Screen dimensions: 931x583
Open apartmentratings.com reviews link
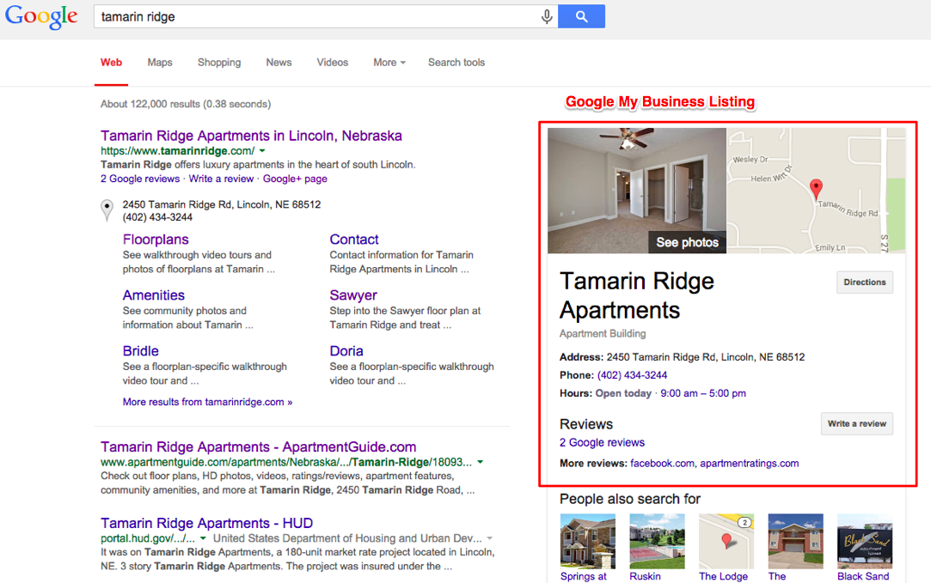pyautogui.click(x=750, y=463)
